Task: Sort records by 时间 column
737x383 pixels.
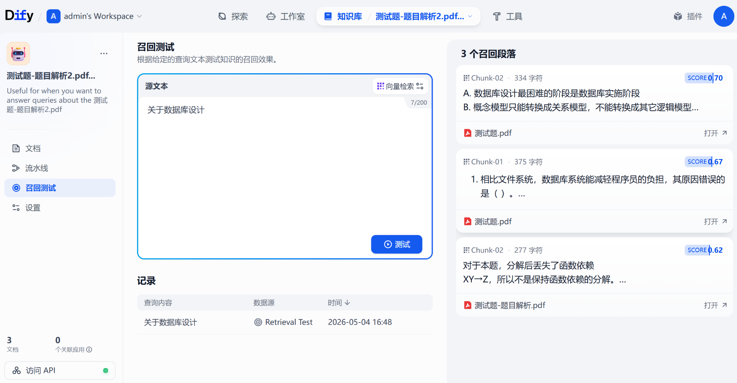Action: point(339,303)
